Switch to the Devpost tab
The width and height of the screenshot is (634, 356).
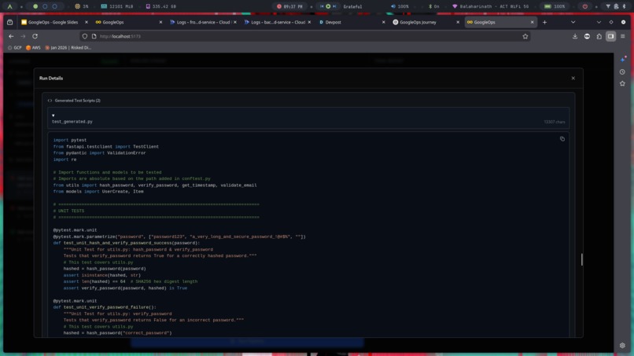point(351,22)
